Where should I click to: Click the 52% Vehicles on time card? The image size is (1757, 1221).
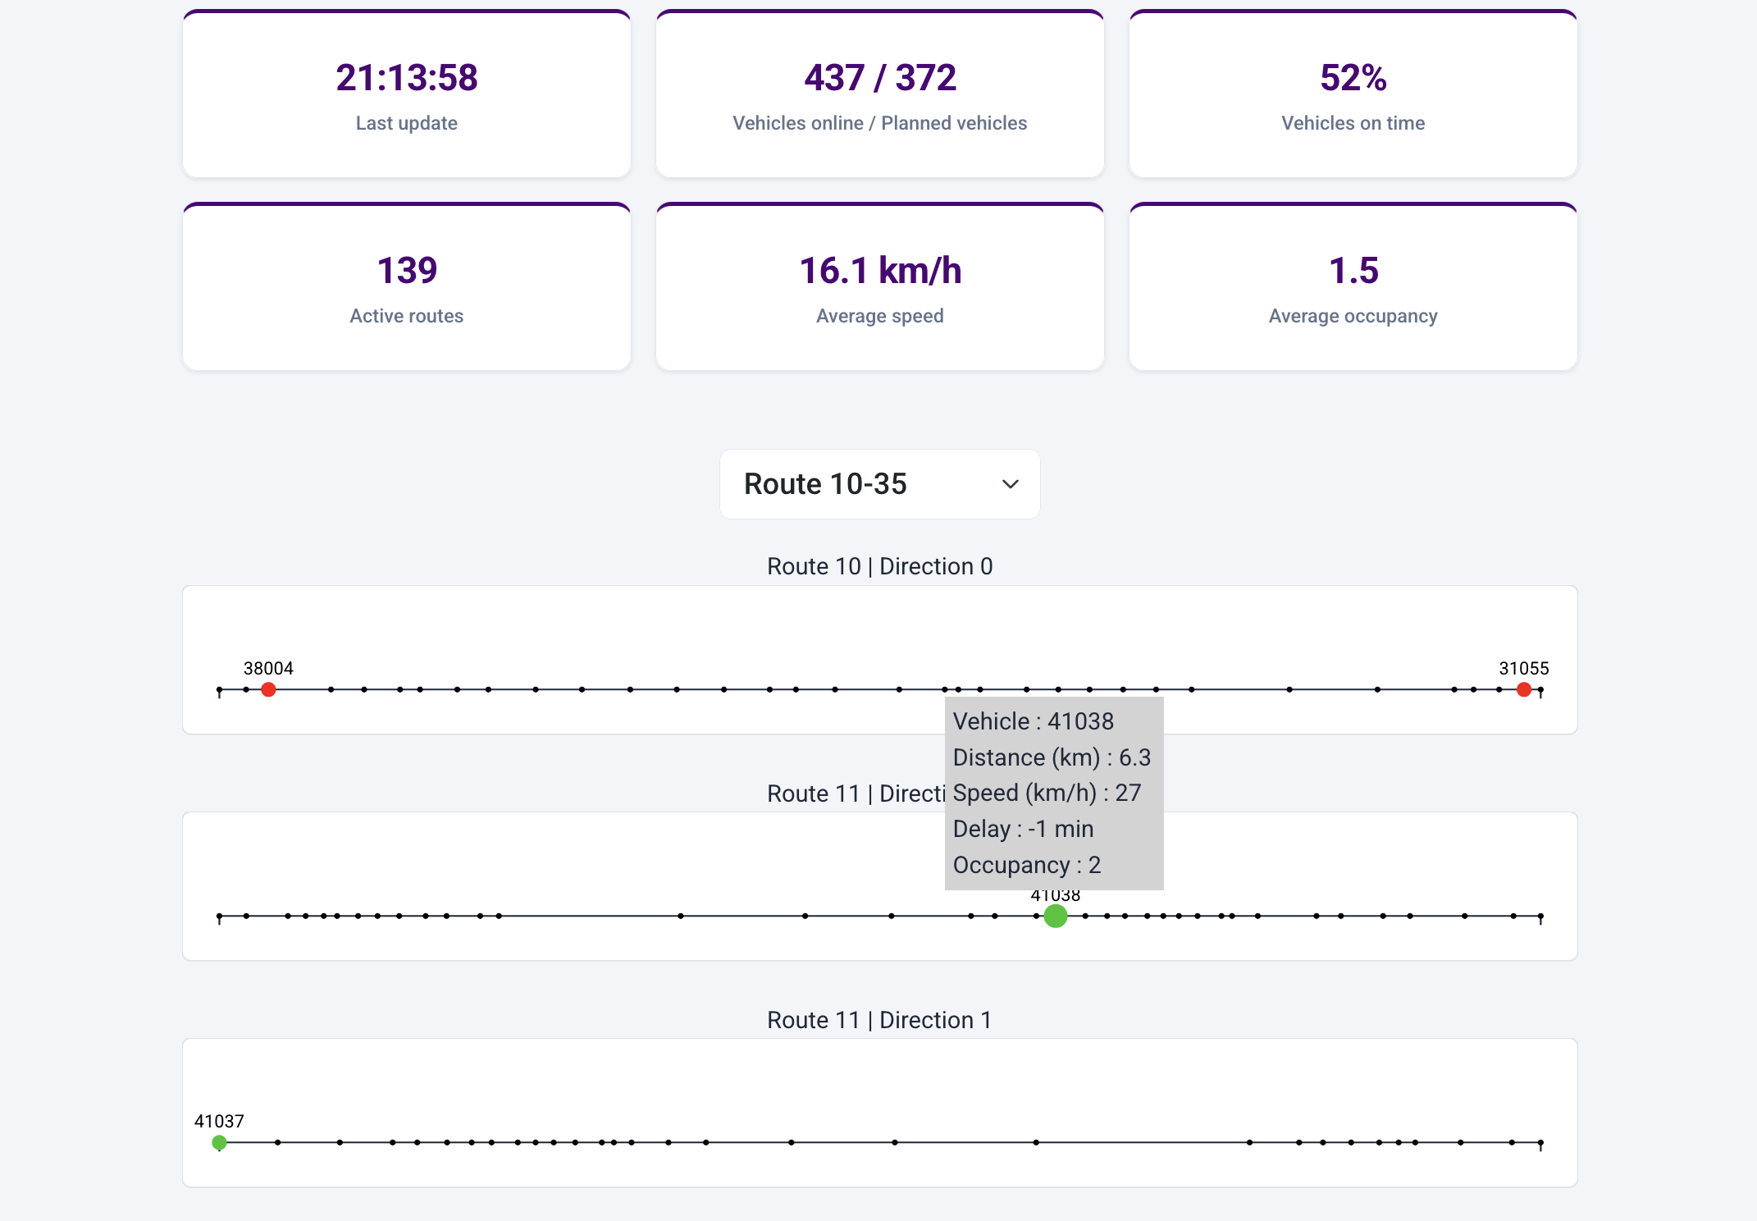[x=1353, y=94]
